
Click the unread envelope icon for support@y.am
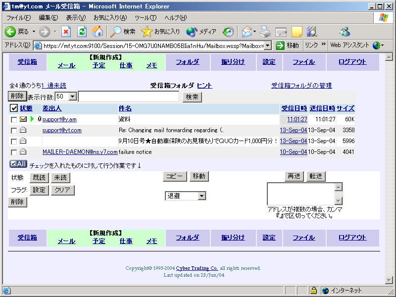pyautogui.click(x=23, y=119)
